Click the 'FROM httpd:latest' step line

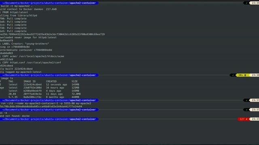pos(15,12)
